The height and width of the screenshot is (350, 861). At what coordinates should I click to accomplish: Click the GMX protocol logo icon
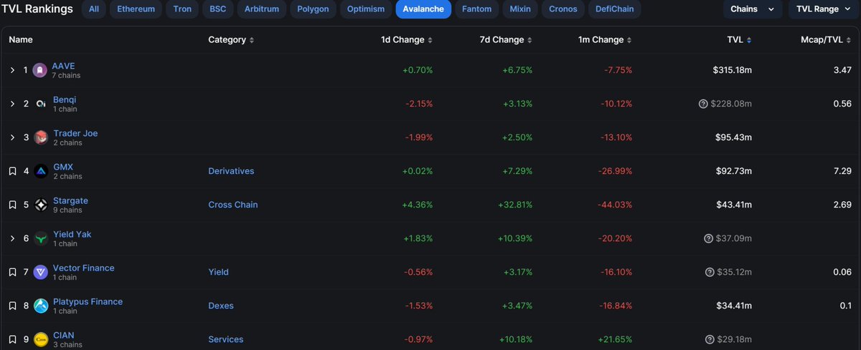pos(40,171)
